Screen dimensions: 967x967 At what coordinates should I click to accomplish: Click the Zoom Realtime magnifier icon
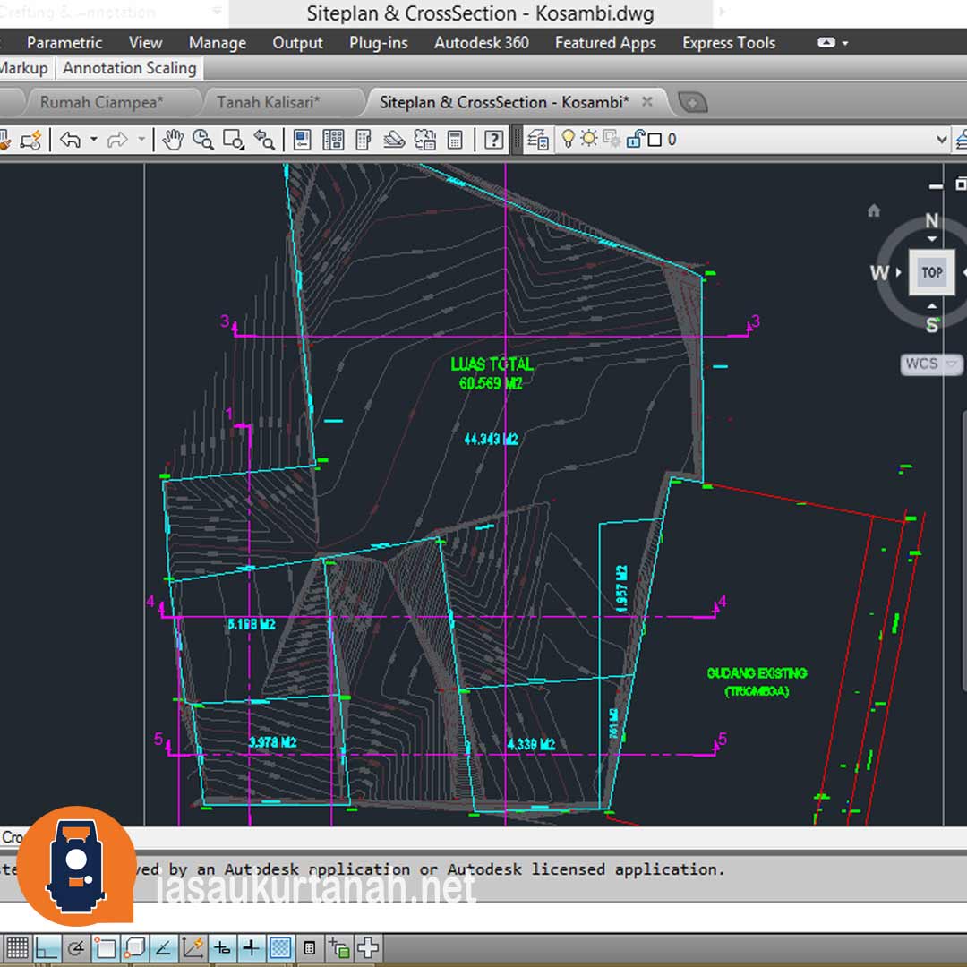click(203, 140)
